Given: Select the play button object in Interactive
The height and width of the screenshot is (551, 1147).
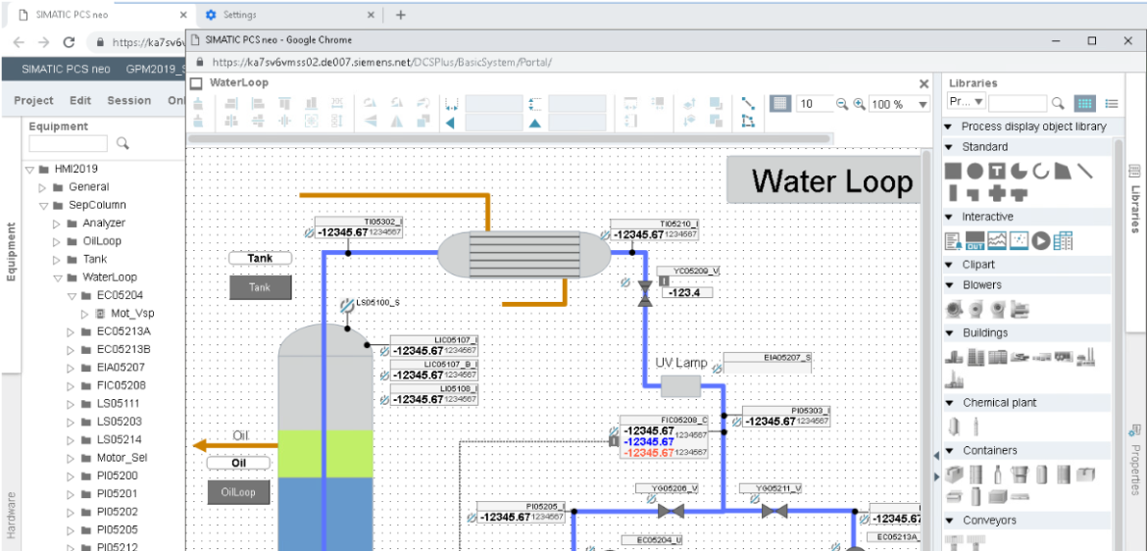Looking at the screenshot, I should pyautogui.click(x=1041, y=240).
